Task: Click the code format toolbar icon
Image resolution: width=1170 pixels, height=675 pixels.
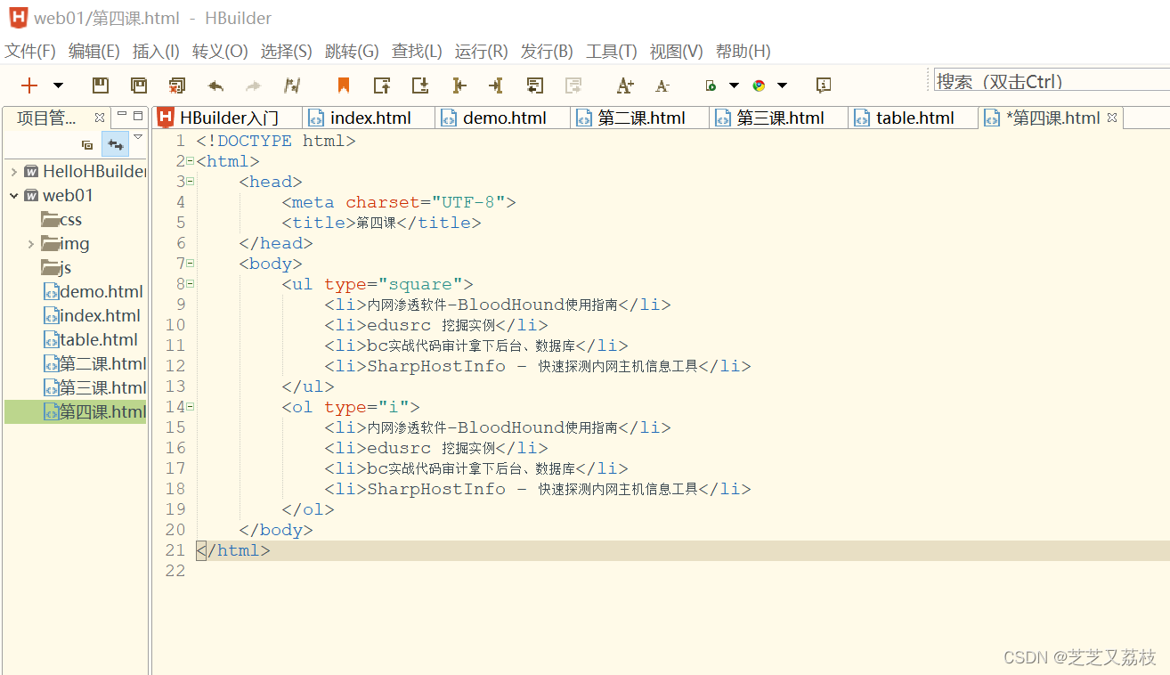Action: [x=292, y=85]
